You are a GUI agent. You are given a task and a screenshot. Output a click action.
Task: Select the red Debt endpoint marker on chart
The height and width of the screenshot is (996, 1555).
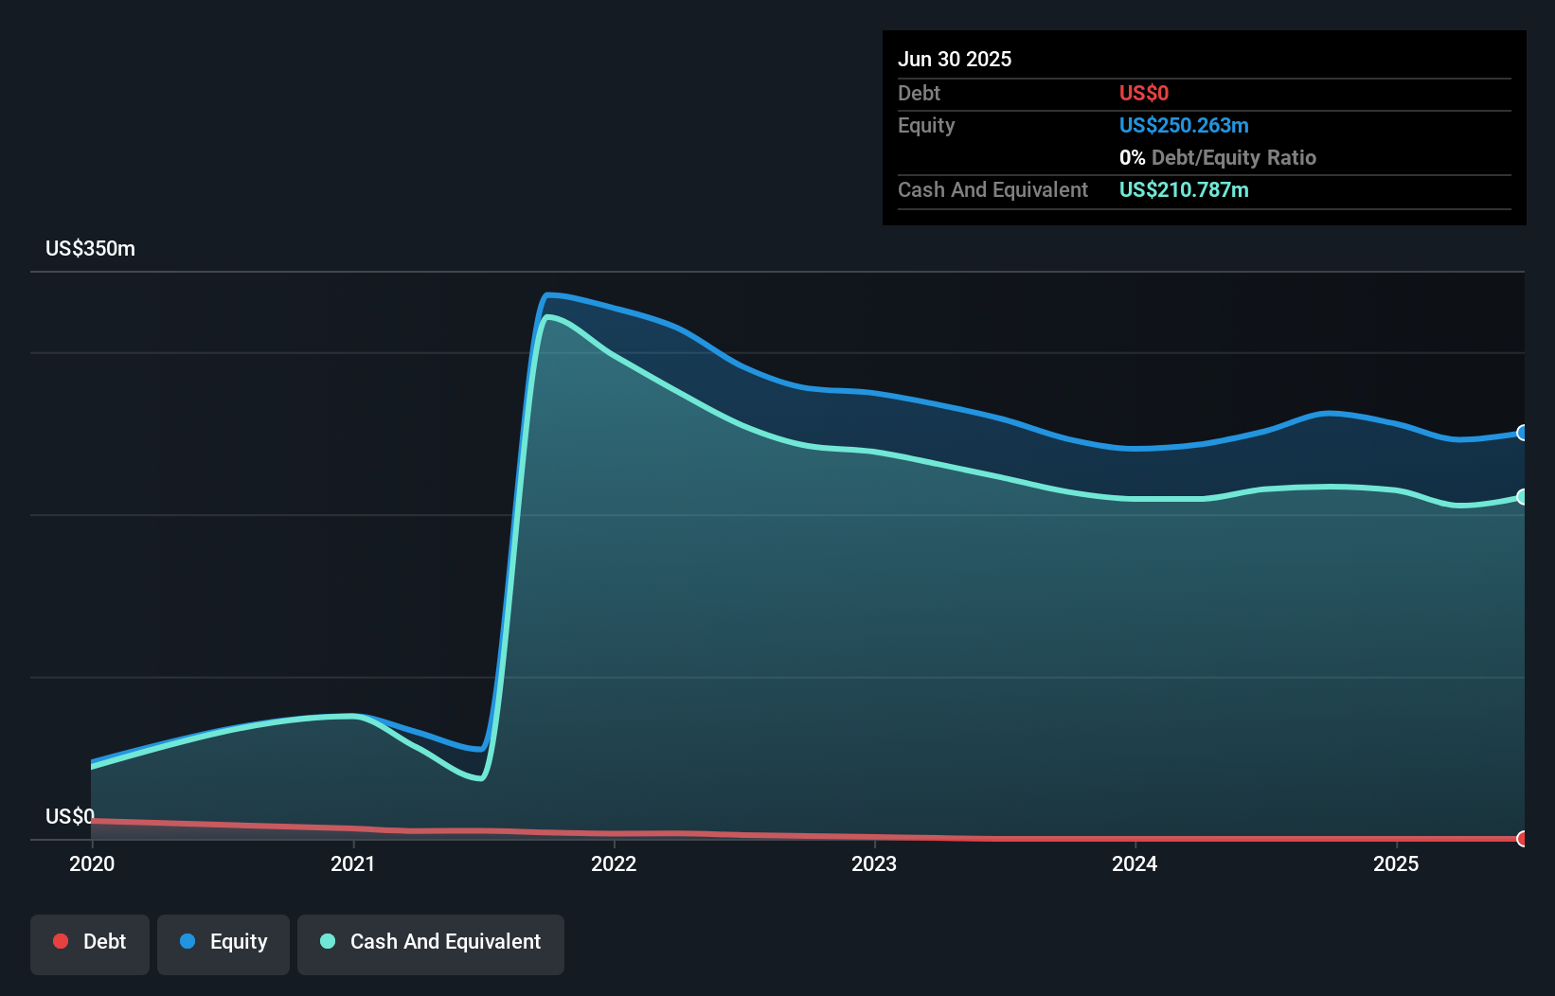point(1523,839)
